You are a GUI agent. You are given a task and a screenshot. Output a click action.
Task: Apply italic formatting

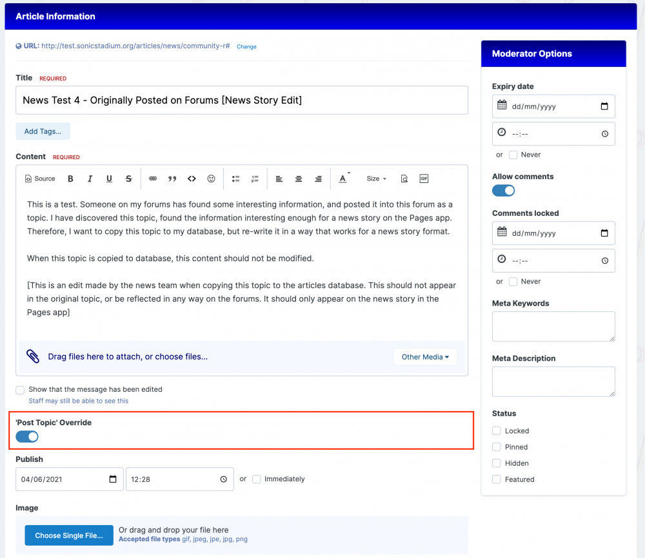[x=90, y=178]
